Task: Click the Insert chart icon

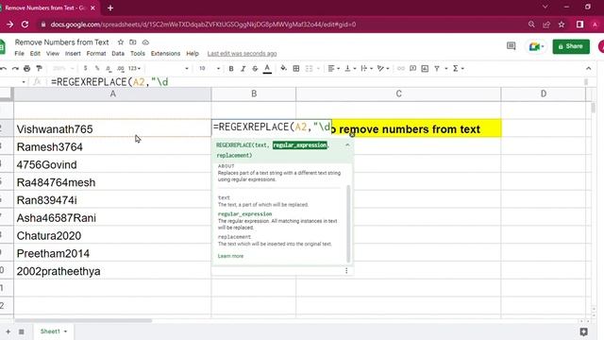Action: click(x=425, y=69)
